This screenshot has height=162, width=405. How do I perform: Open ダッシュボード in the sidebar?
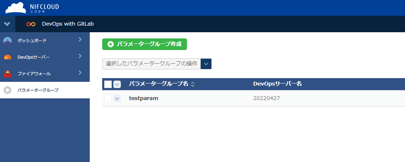pyautogui.click(x=32, y=40)
